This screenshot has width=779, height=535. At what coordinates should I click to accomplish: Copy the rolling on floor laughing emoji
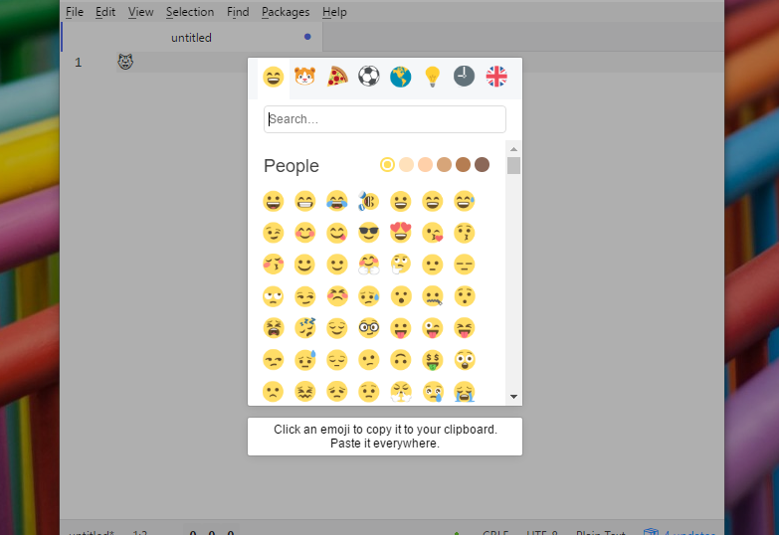click(x=369, y=201)
